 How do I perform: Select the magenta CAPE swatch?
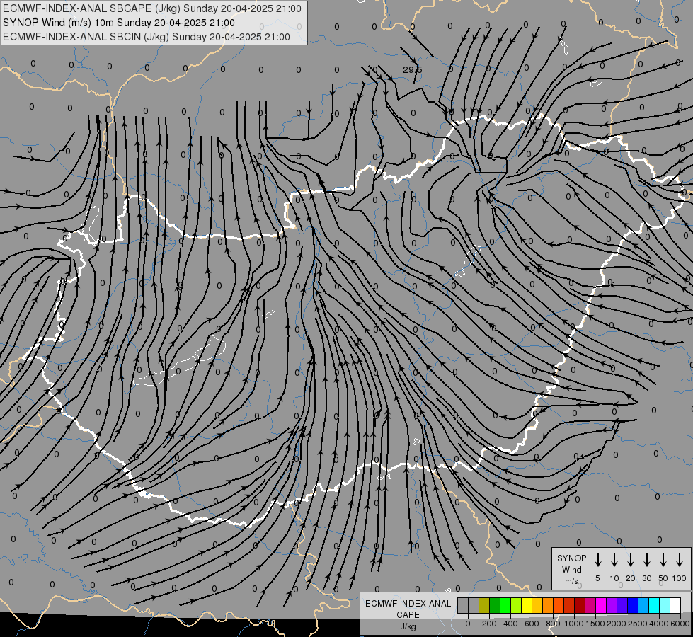(x=601, y=606)
